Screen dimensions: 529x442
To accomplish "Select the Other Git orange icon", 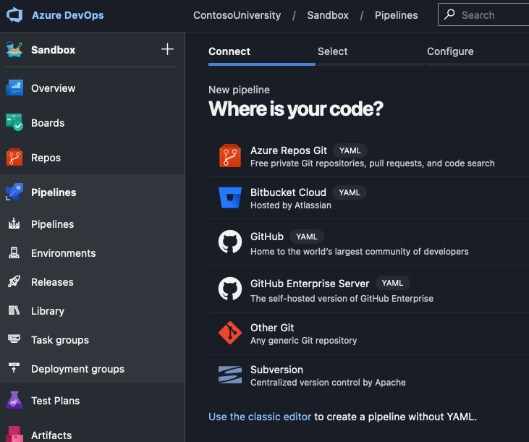I will click(230, 333).
